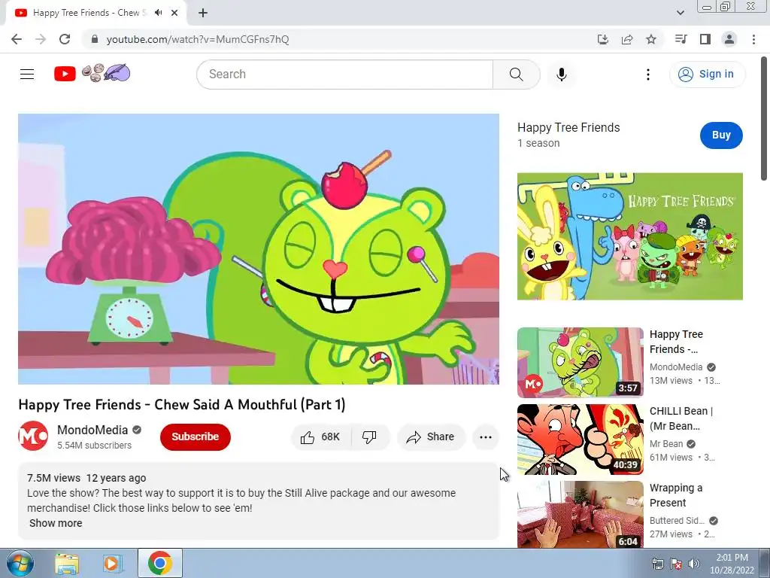Screen dimensions: 770x578
Task: Click the browser forward arrow
Action: point(41,39)
